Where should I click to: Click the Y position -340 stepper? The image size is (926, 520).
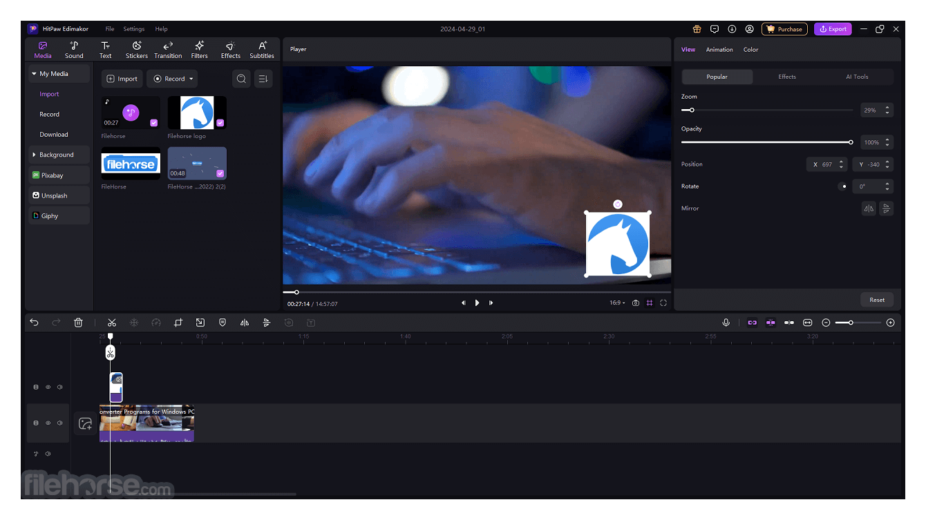pos(887,164)
